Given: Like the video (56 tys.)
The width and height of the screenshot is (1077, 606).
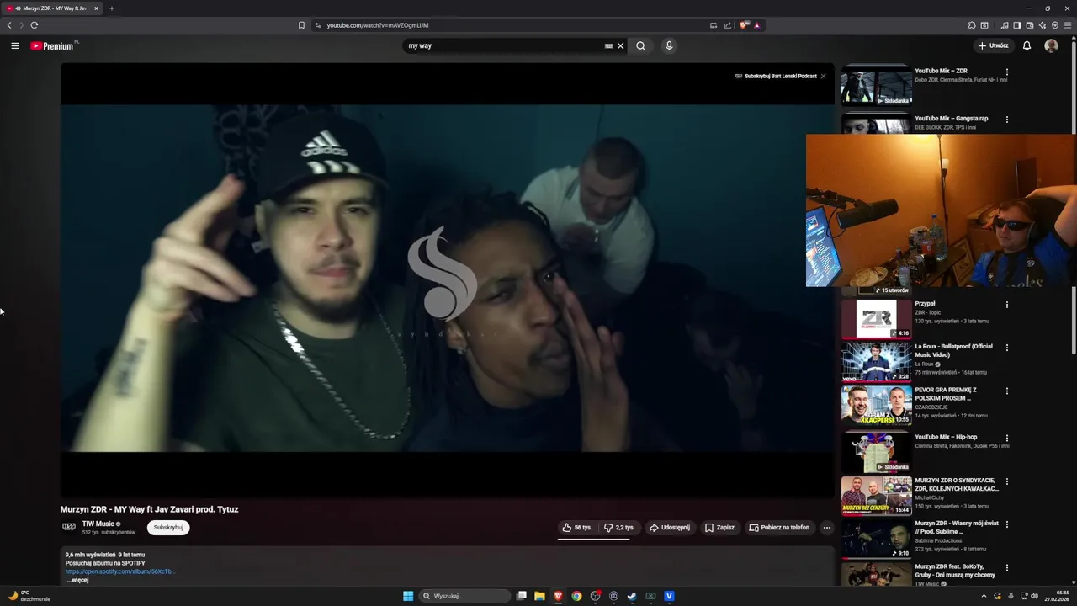Looking at the screenshot, I should 577,528.
